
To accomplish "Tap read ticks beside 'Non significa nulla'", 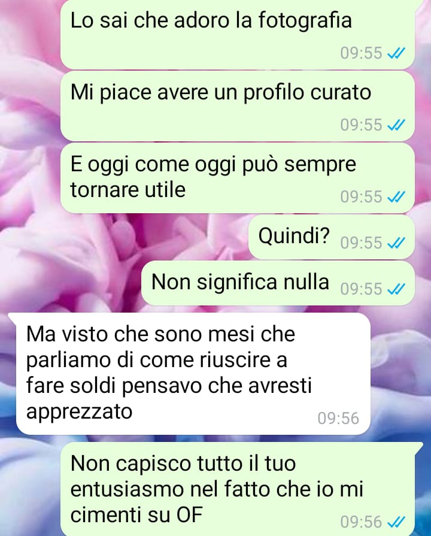I will coord(396,289).
